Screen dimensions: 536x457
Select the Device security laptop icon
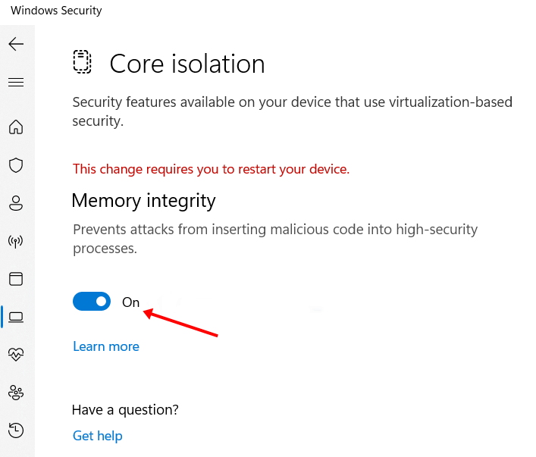16,317
